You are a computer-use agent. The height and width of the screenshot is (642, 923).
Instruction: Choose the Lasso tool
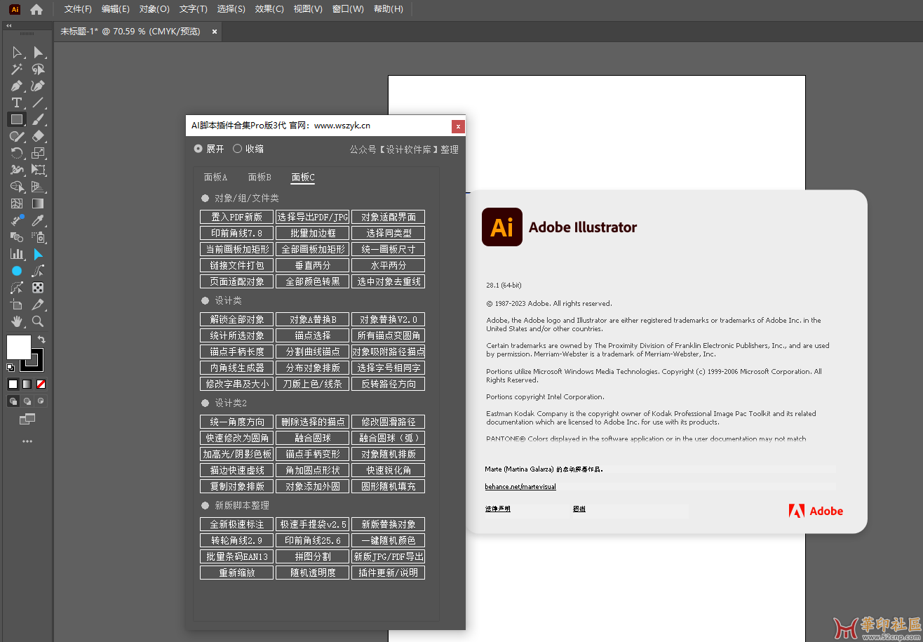coord(38,69)
